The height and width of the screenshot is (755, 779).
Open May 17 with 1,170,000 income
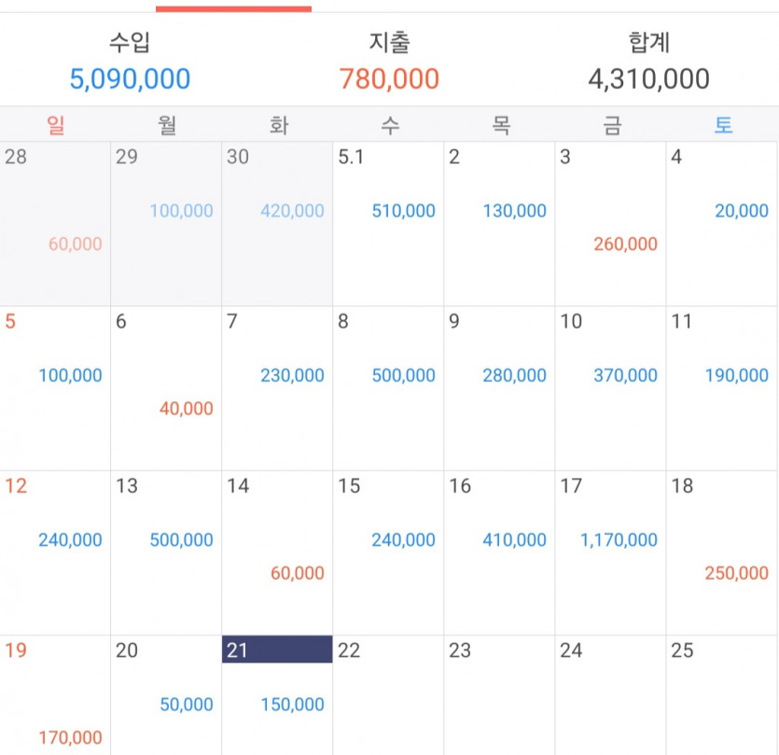click(610, 552)
